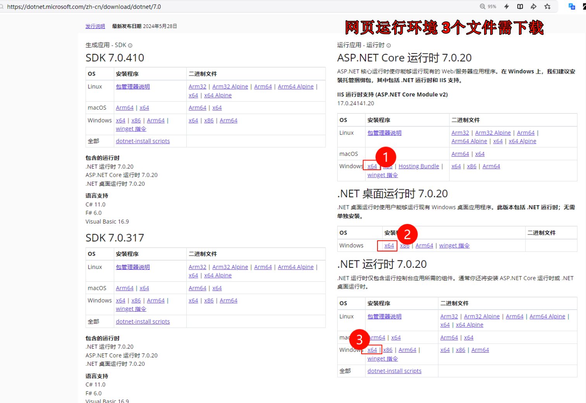Open dotnet-install scripts under .NET 运行时

394,371
